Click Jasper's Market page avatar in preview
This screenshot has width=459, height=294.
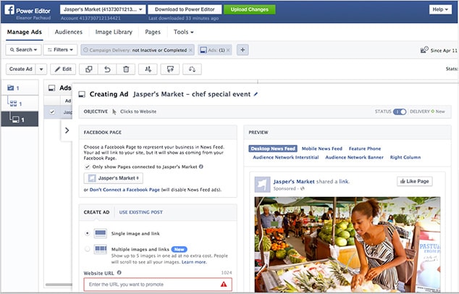(x=262, y=185)
